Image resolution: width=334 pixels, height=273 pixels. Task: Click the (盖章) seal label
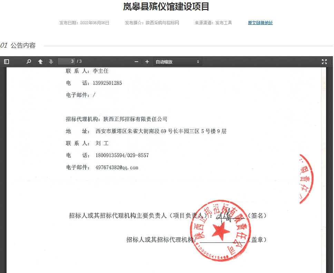[257, 240]
